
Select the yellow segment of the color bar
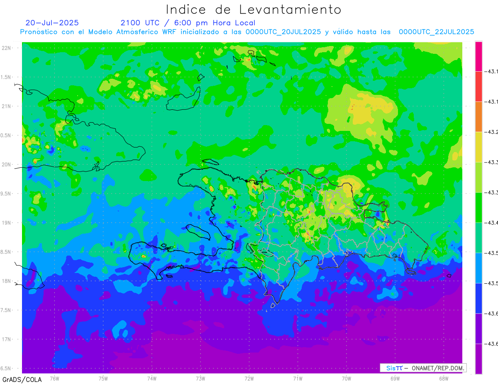478,147
